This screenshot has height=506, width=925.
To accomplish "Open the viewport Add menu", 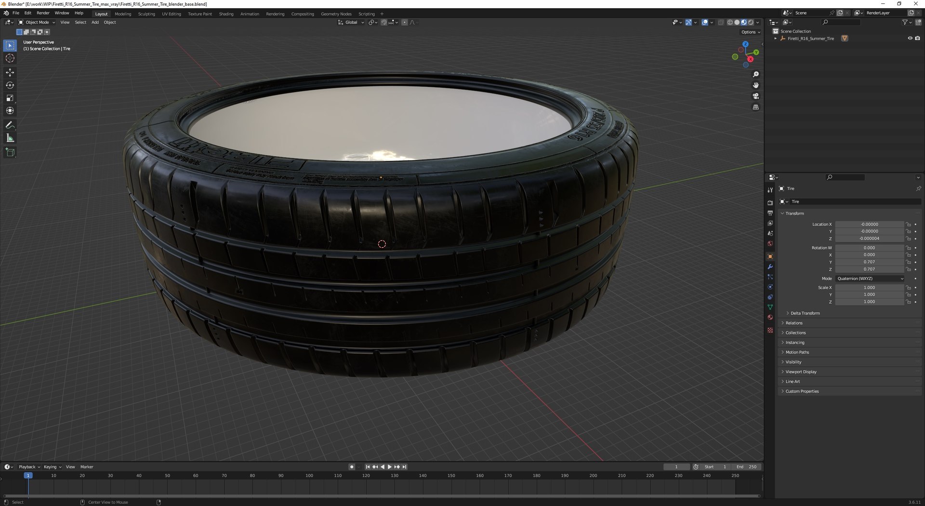I will pos(95,22).
